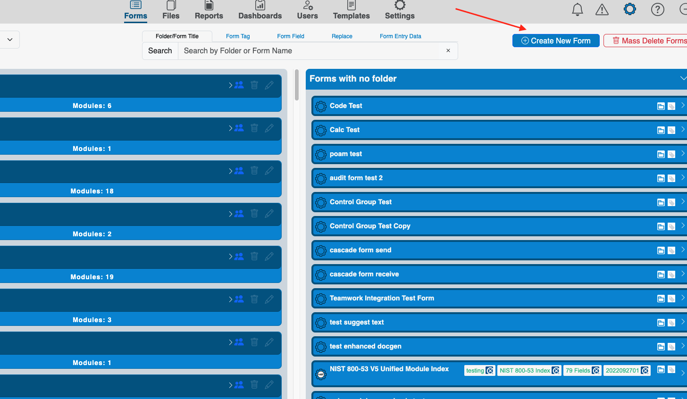This screenshot has height=399, width=687.
Task: Click the warning triangle alert icon
Action: point(602,9)
